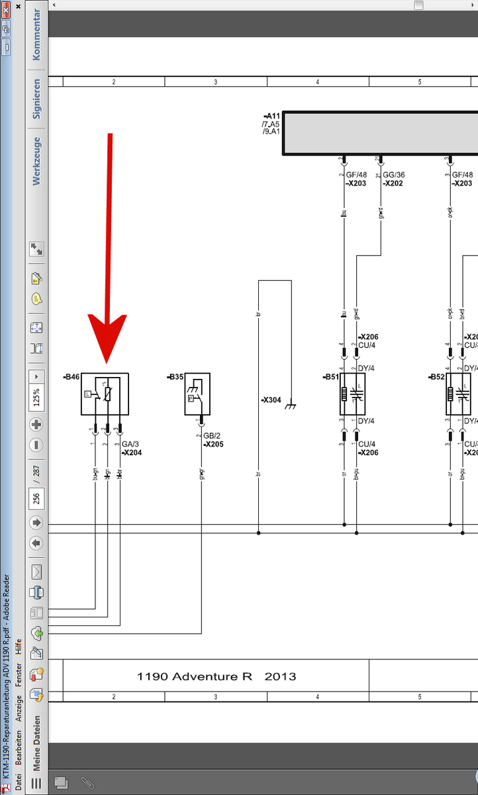Open the Datei menu

click(x=19, y=782)
